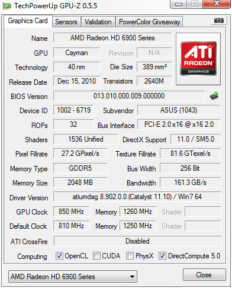Select the Graphics Card tab
Image resolution: width=232 pixels, height=288 pixels.
tap(28, 21)
